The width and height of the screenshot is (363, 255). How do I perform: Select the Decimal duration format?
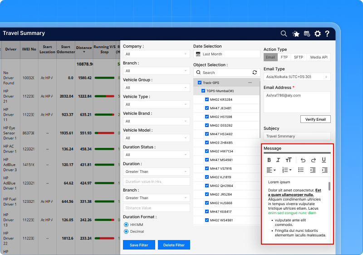tap(126, 231)
